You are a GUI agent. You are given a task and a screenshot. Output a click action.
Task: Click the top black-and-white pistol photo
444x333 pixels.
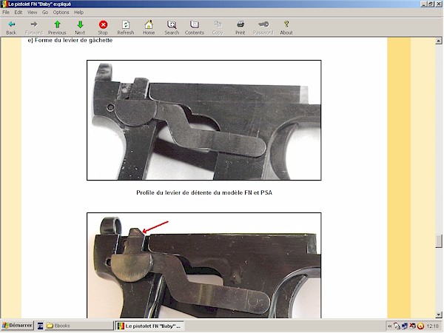[204, 120]
